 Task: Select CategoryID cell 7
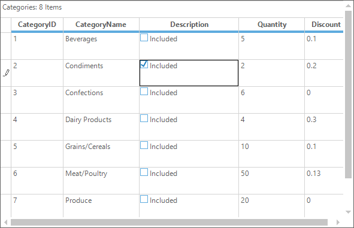tap(37, 206)
